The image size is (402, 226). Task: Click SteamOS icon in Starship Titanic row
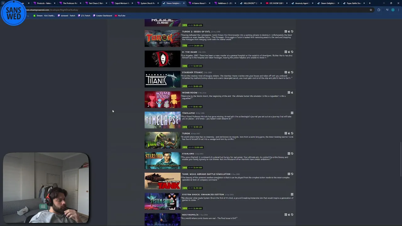click(x=292, y=72)
